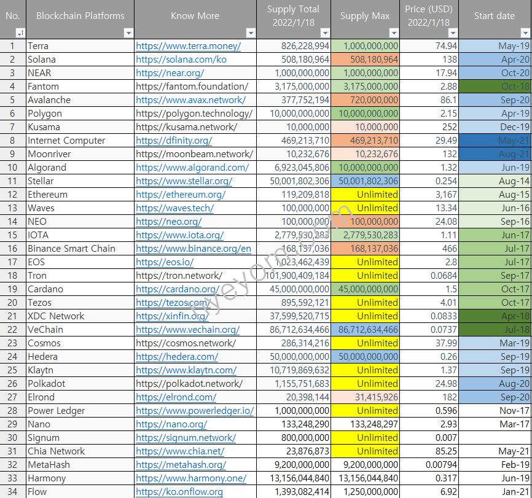
Task: Select the Aug-14 Stellar start date cell
Action: tap(495, 181)
